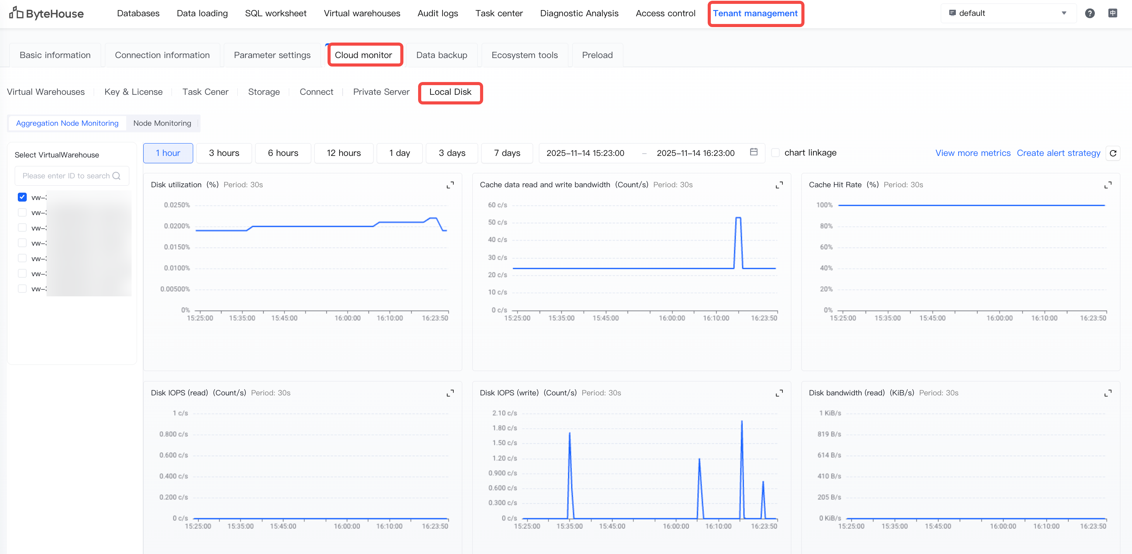Uncheck the first checked virtual warehouse
Viewport: 1132px width, 554px height.
coord(22,197)
